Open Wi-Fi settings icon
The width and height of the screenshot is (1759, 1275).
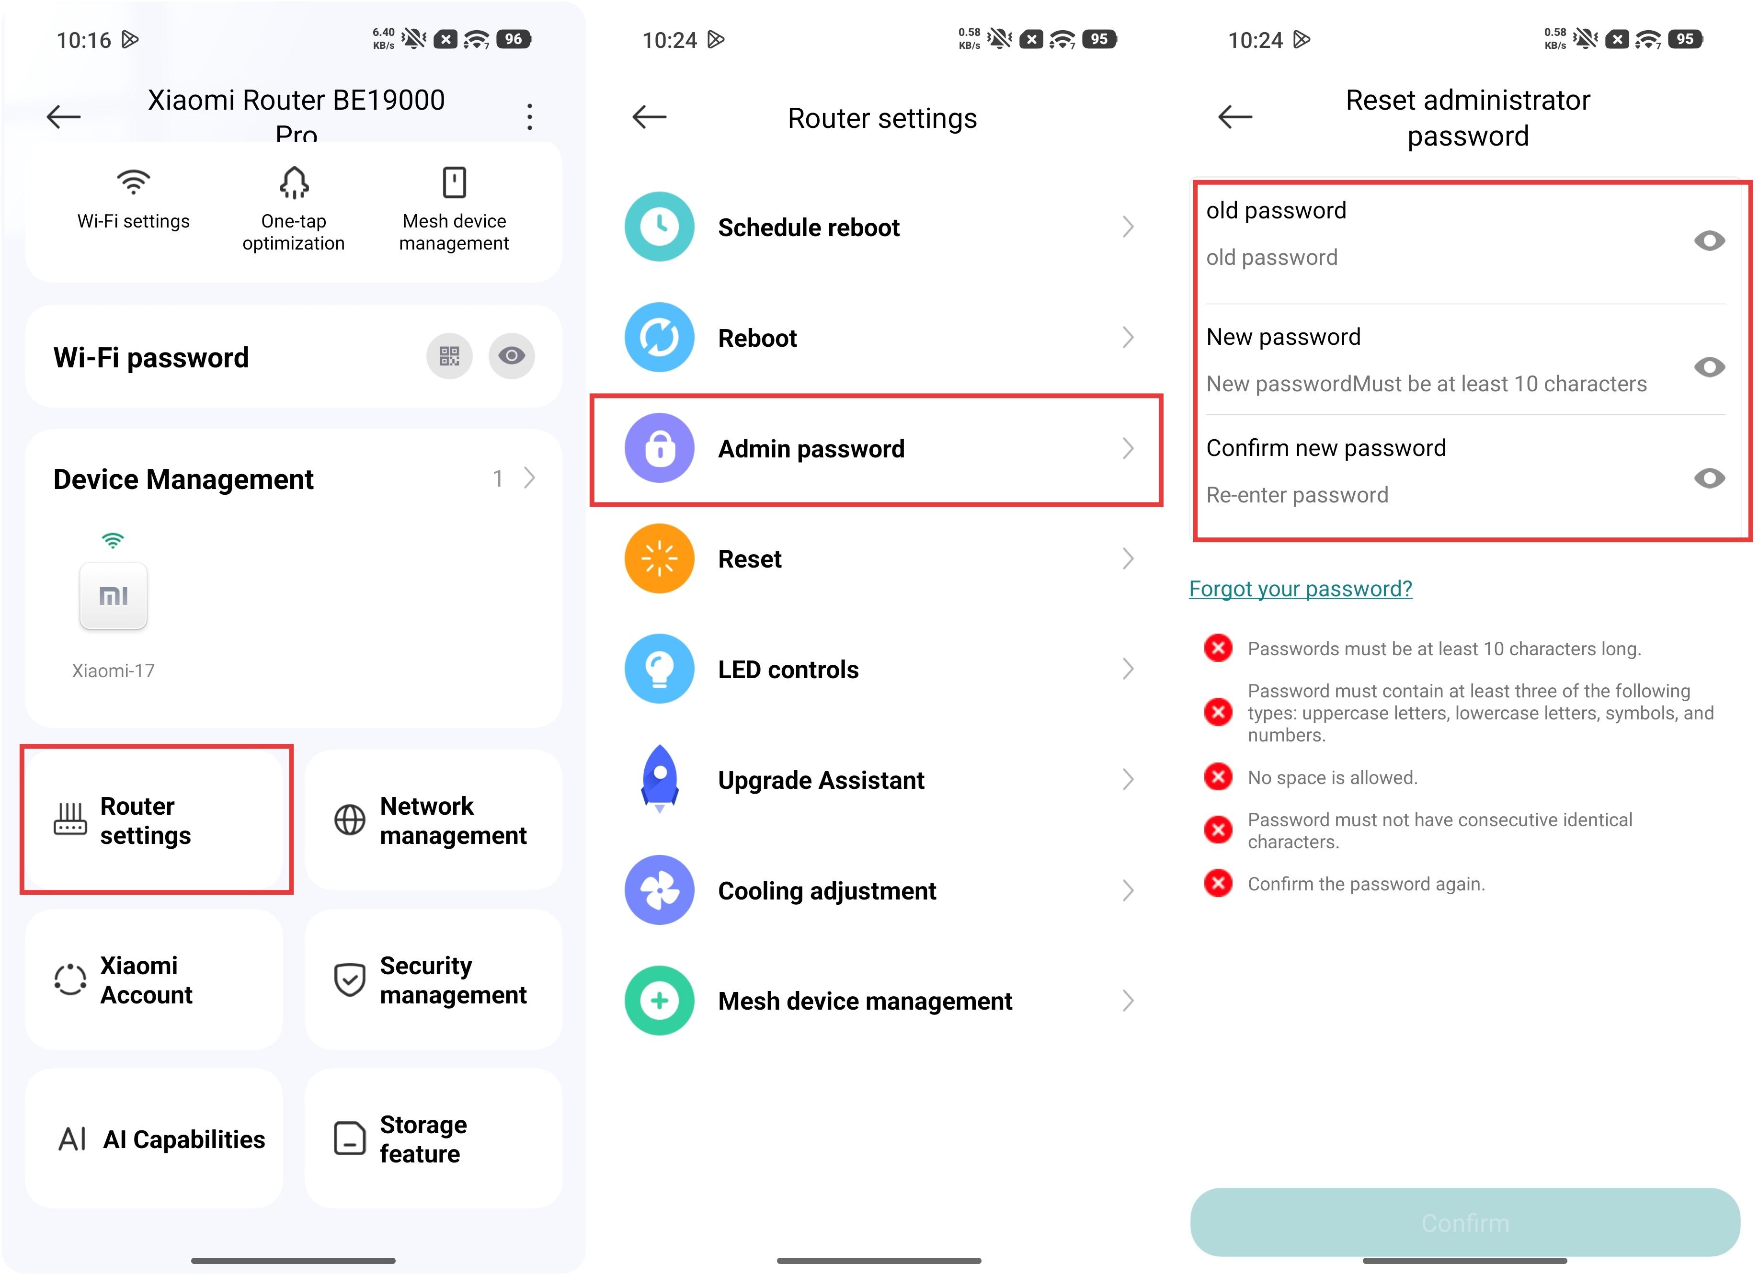133,182
